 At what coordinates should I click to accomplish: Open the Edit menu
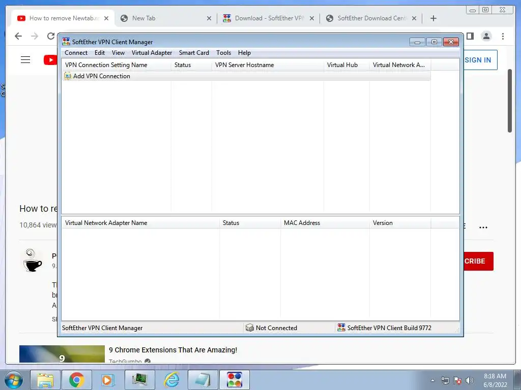tap(99, 53)
